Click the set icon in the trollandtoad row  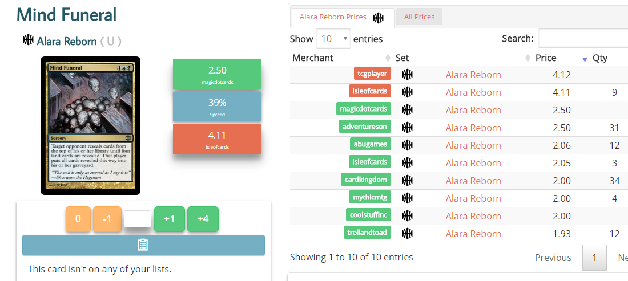click(x=407, y=234)
